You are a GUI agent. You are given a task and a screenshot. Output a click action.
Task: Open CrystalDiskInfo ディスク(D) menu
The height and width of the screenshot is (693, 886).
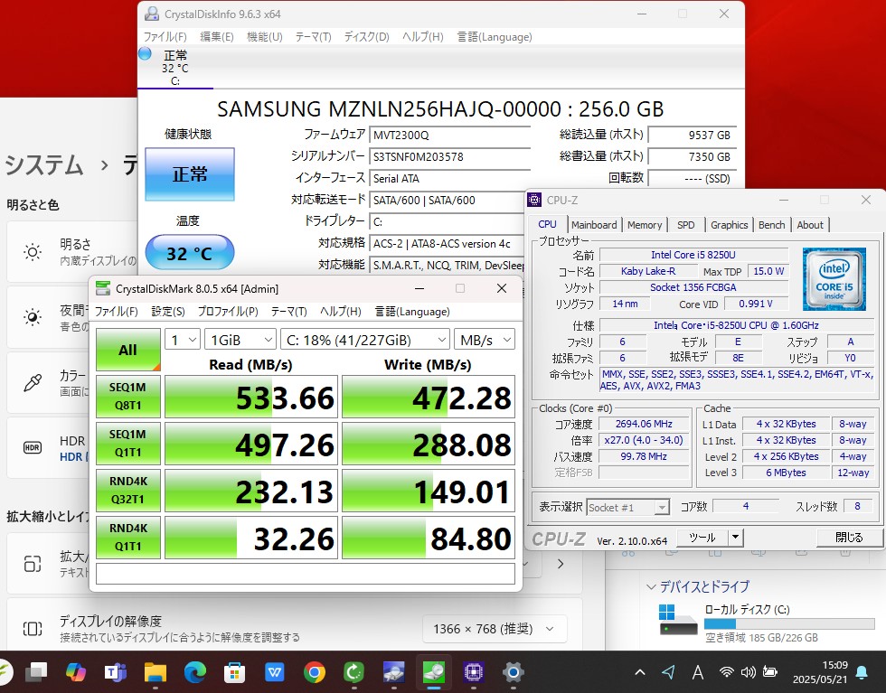pos(367,37)
